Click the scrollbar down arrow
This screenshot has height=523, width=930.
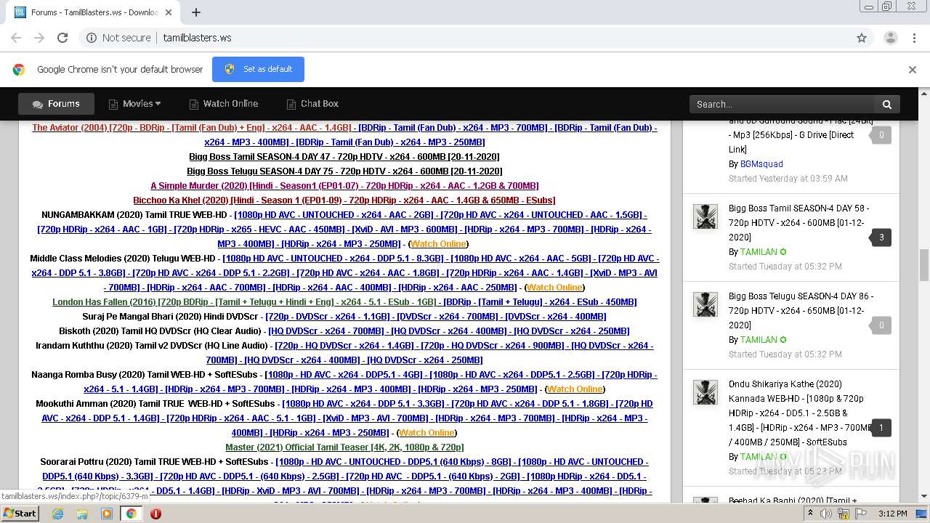point(923,497)
